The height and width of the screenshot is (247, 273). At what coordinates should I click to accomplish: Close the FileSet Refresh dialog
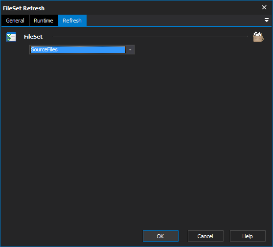click(x=264, y=7)
